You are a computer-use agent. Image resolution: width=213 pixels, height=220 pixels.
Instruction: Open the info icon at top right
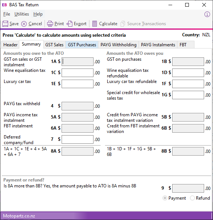click(x=207, y=14)
